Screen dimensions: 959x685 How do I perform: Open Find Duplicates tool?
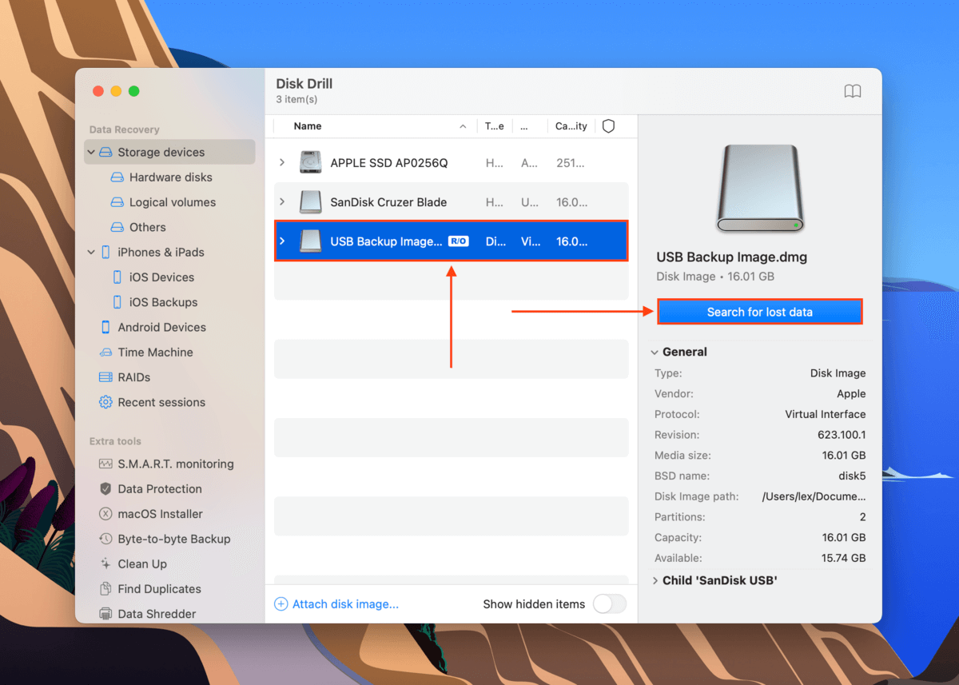click(160, 589)
